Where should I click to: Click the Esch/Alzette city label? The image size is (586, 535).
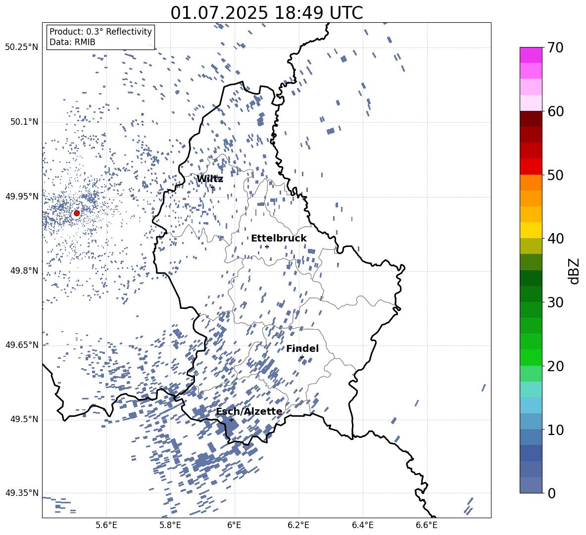[x=249, y=412]
